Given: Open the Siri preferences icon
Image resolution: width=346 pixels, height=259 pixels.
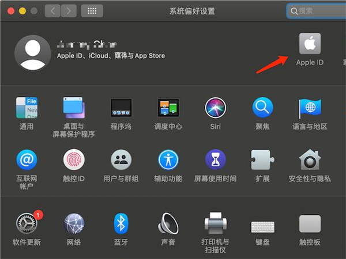Looking at the screenshot, I should (x=216, y=108).
